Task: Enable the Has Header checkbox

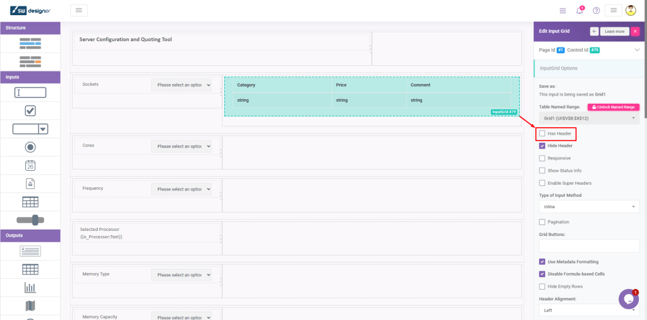Action: coord(542,133)
